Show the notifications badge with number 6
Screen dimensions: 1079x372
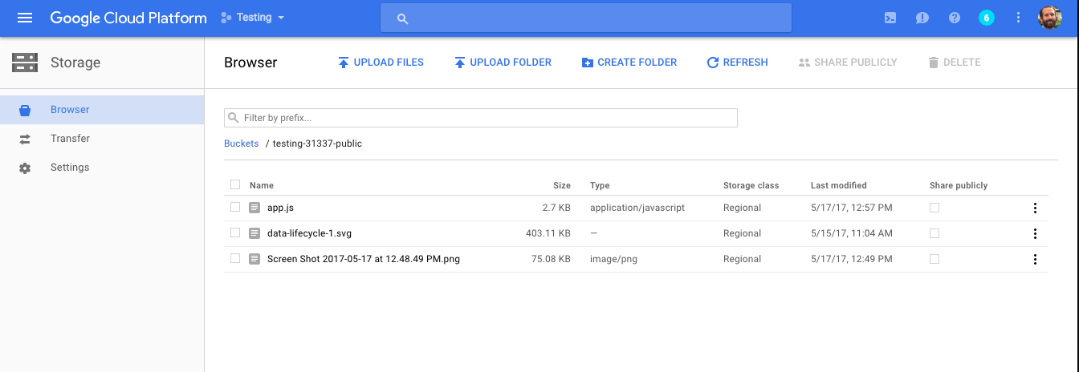point(987,18)
